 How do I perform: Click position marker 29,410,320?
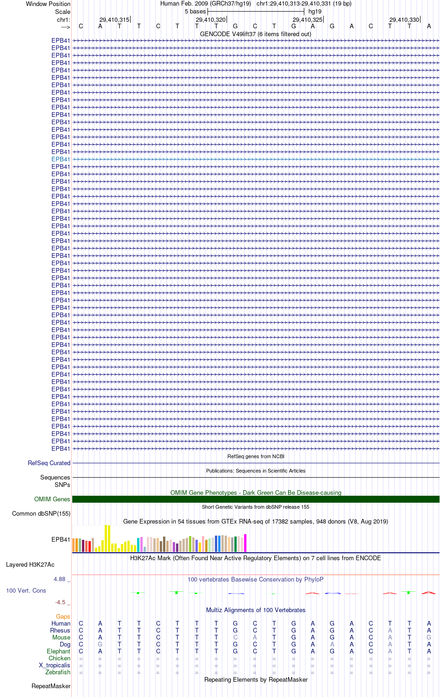pos(211,19)
